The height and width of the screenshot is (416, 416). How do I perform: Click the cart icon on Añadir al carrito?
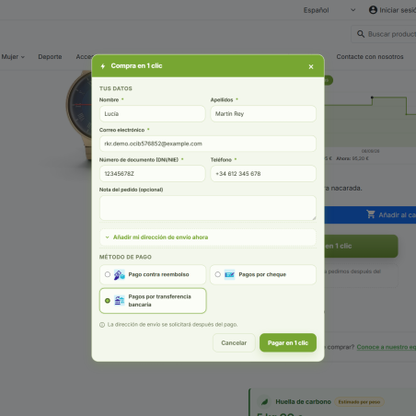[x=371, y=214]
